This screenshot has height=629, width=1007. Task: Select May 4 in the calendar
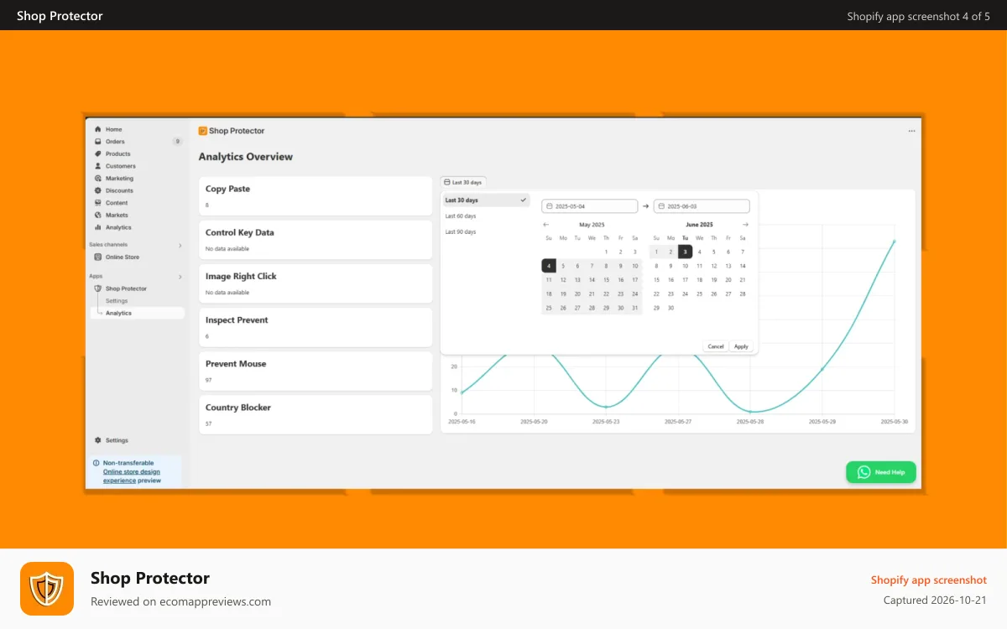pos(549,266)
